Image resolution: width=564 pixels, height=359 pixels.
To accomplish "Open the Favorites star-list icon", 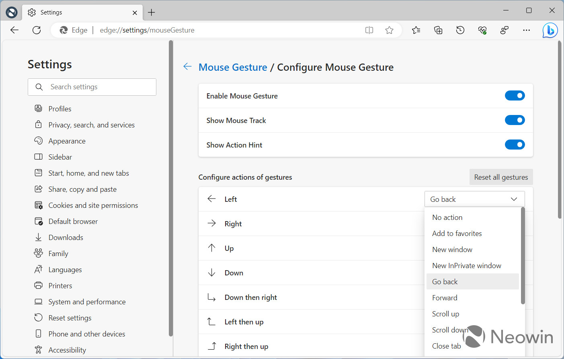I will 416,30.
